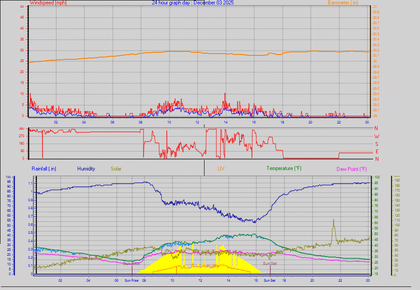
Task: Select the Humidity legend label
Action: (86, 168)
